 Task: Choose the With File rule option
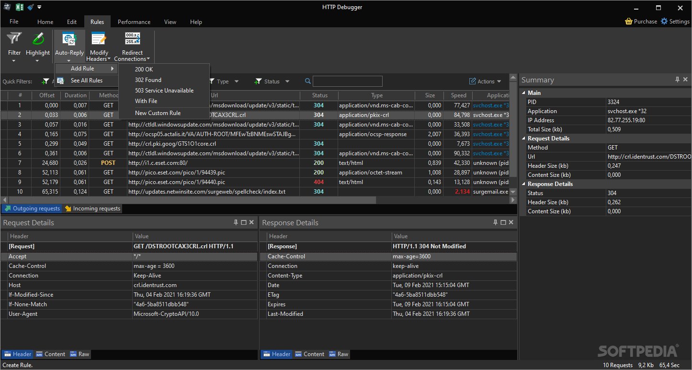click(x=164, y=101)
